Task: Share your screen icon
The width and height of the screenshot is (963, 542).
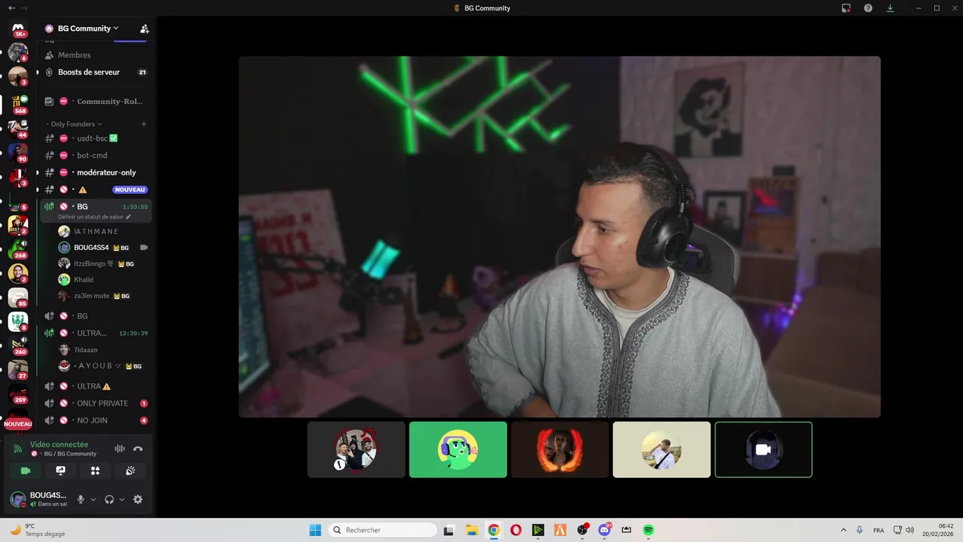Action: coord(61,470)
